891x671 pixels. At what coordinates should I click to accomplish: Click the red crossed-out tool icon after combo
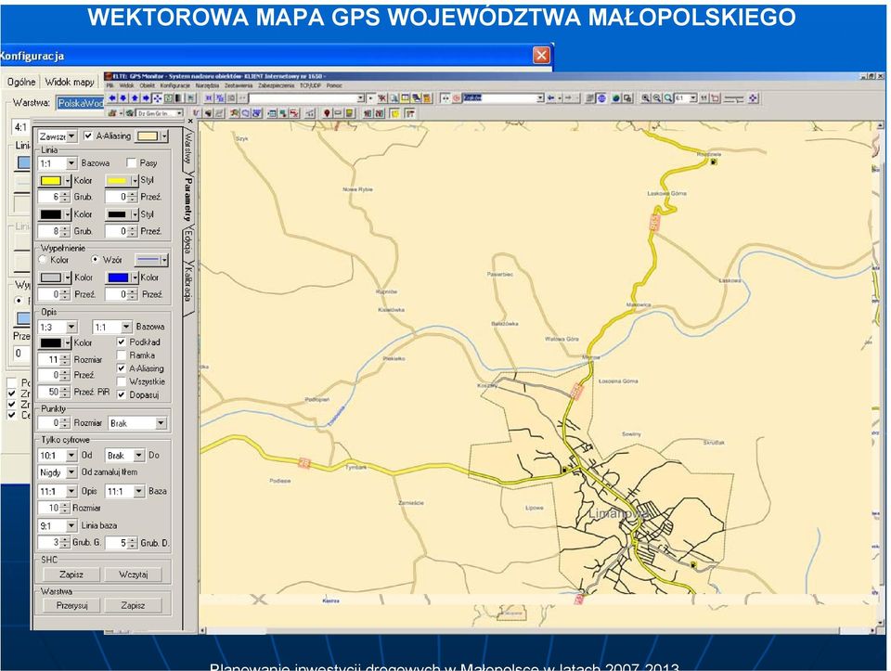[383, 97]
